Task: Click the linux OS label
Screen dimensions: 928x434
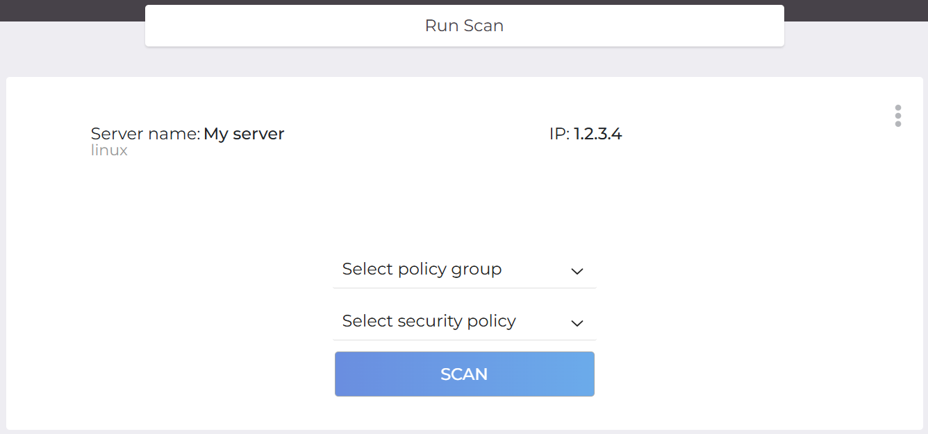Action: coord(109,150)
